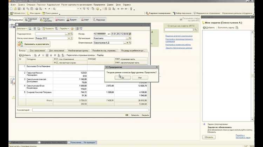Clear the Ответственный field with X icon
This screenshot has height=147, width=263.
click(127, 43)
